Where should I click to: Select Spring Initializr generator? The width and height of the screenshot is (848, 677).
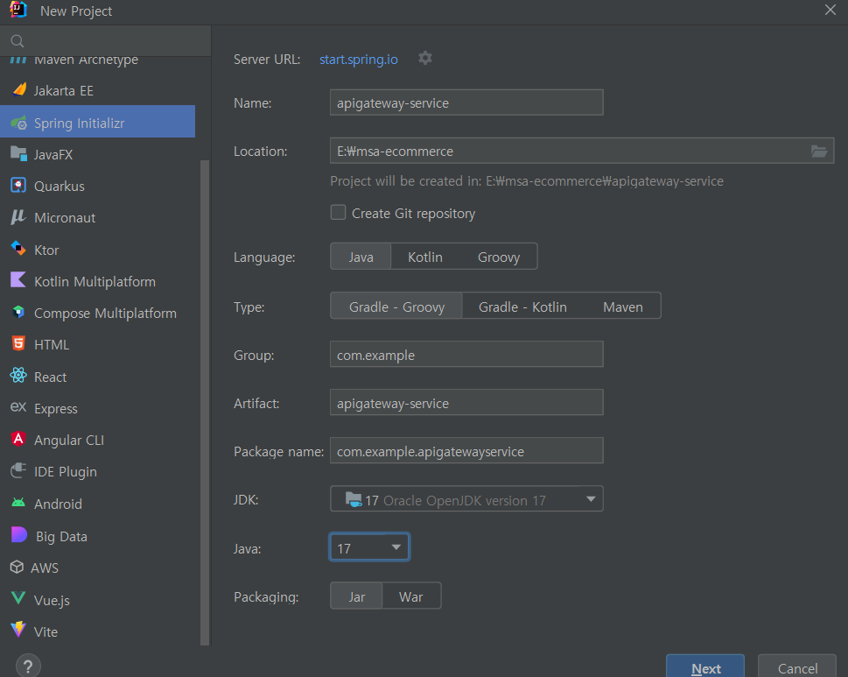coord(97,123)
